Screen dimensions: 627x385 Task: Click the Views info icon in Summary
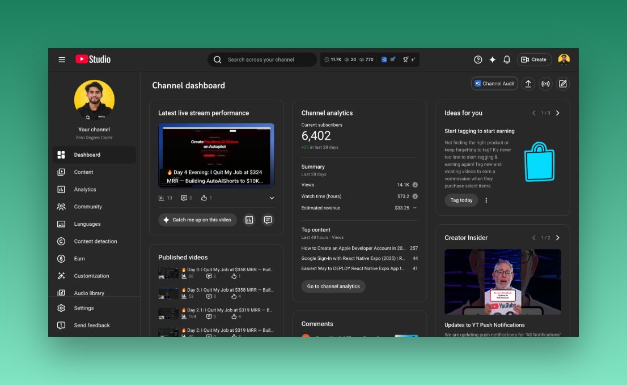pos(415,185)
